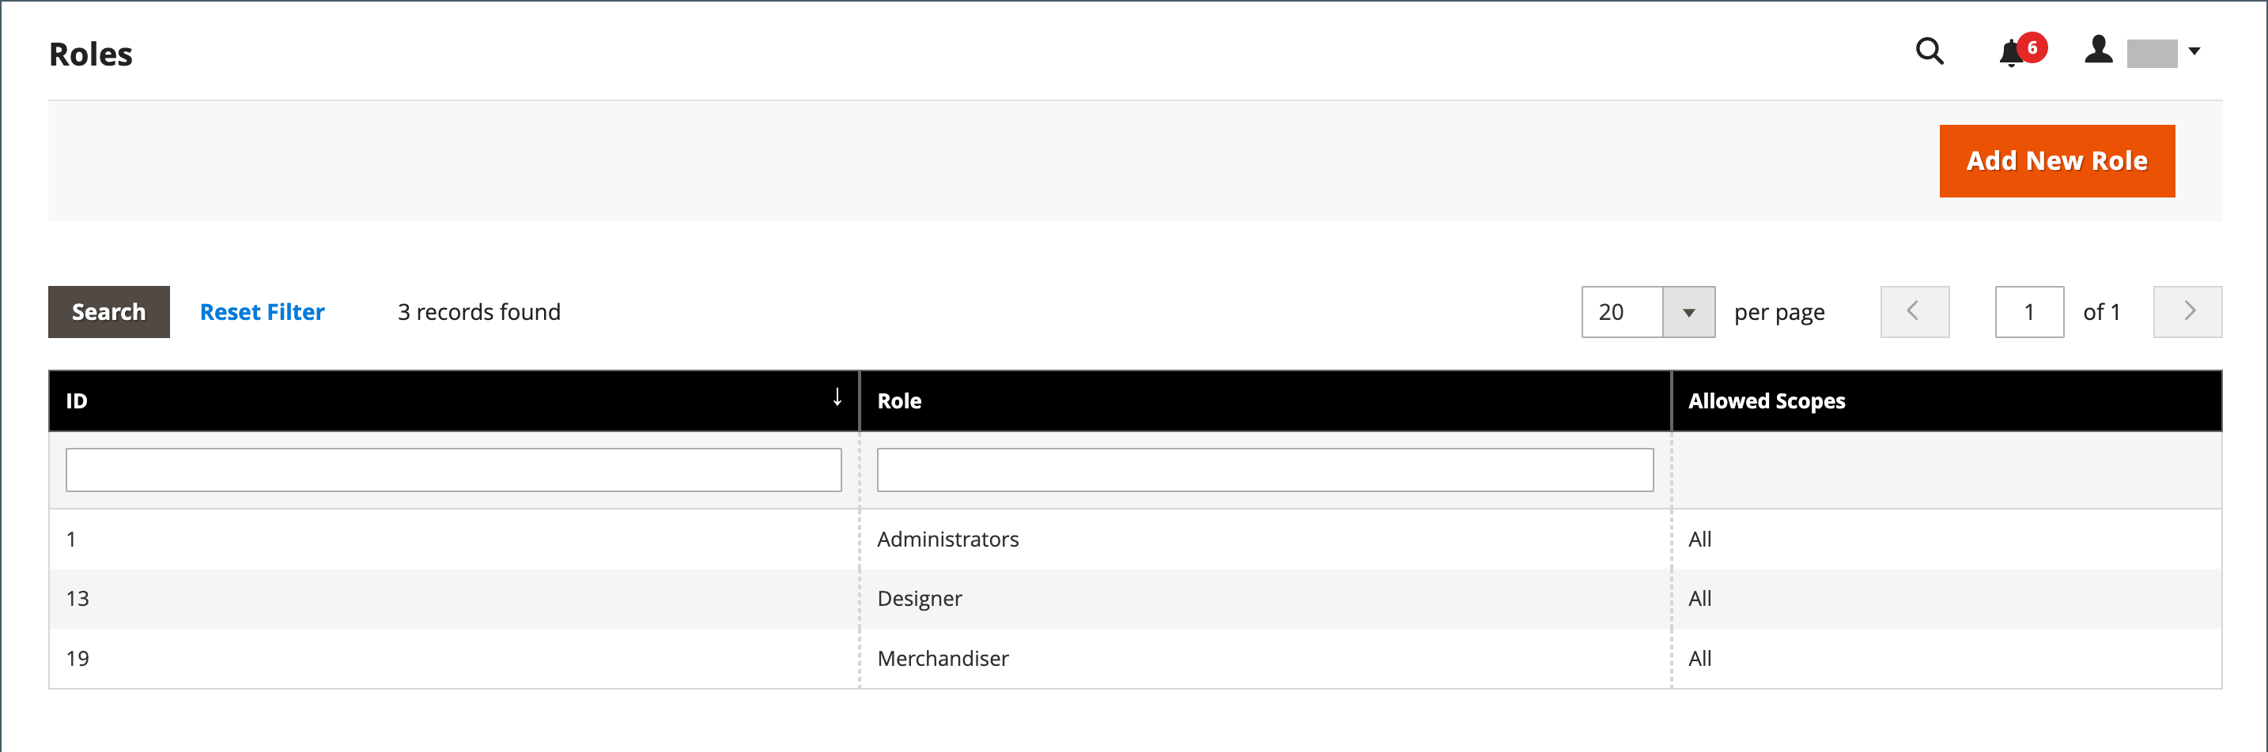Image resolution: width=2268 pixels, height=752 pixels.
Task: Open the Administrators role row
Action: [x=947, y=540]
